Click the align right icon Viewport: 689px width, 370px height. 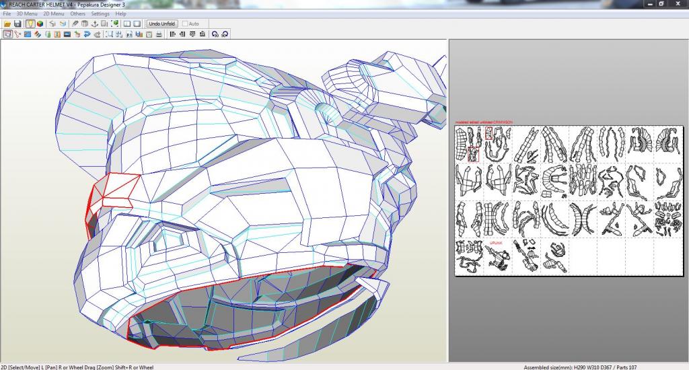(182, 34)
